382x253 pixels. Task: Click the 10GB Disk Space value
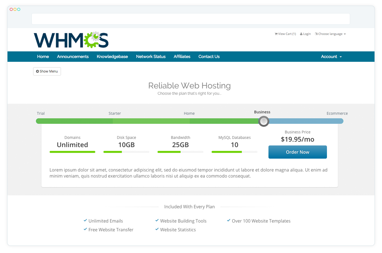127,145
